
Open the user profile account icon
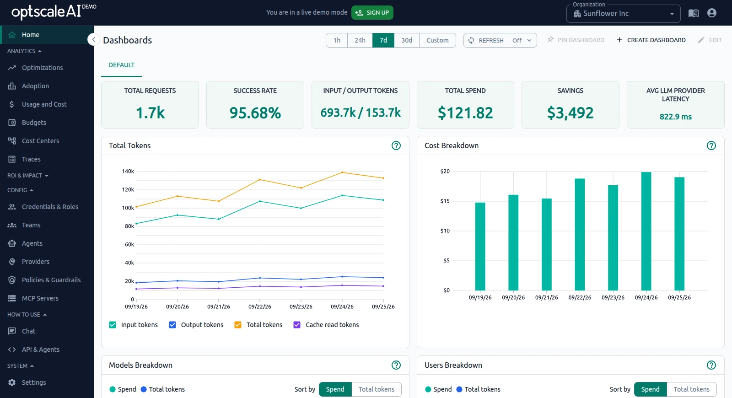[712, 13]
